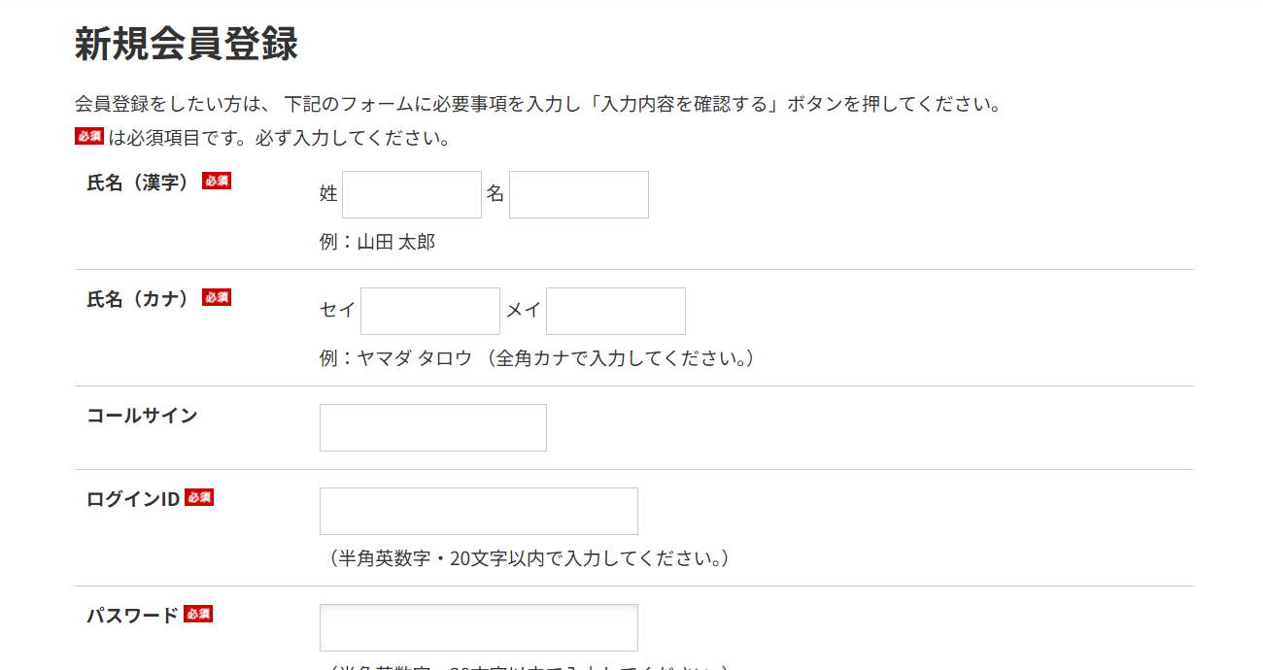Click the 必須 badge next to ログインID

[199, 498]
